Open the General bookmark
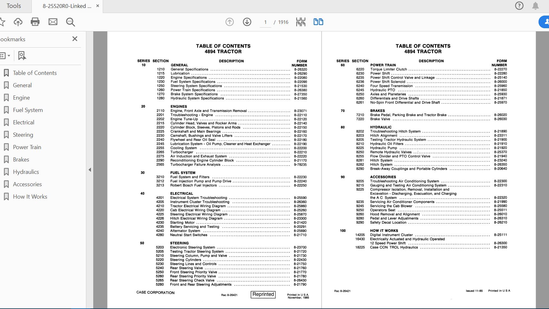This screenshot has height=309, width=549. coord(22,85)
